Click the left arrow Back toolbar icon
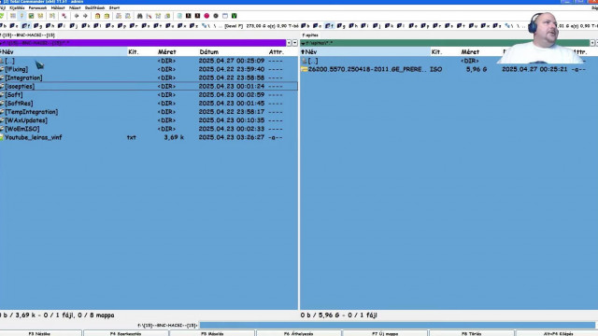Image resolution: width=598 pixels, height=336 pixels. click(77, 16)
